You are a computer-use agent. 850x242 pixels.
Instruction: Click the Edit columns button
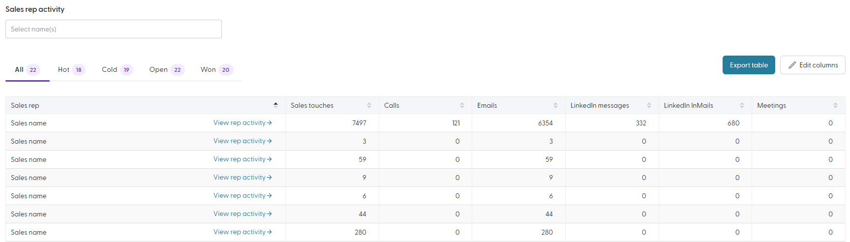[813, 65]
